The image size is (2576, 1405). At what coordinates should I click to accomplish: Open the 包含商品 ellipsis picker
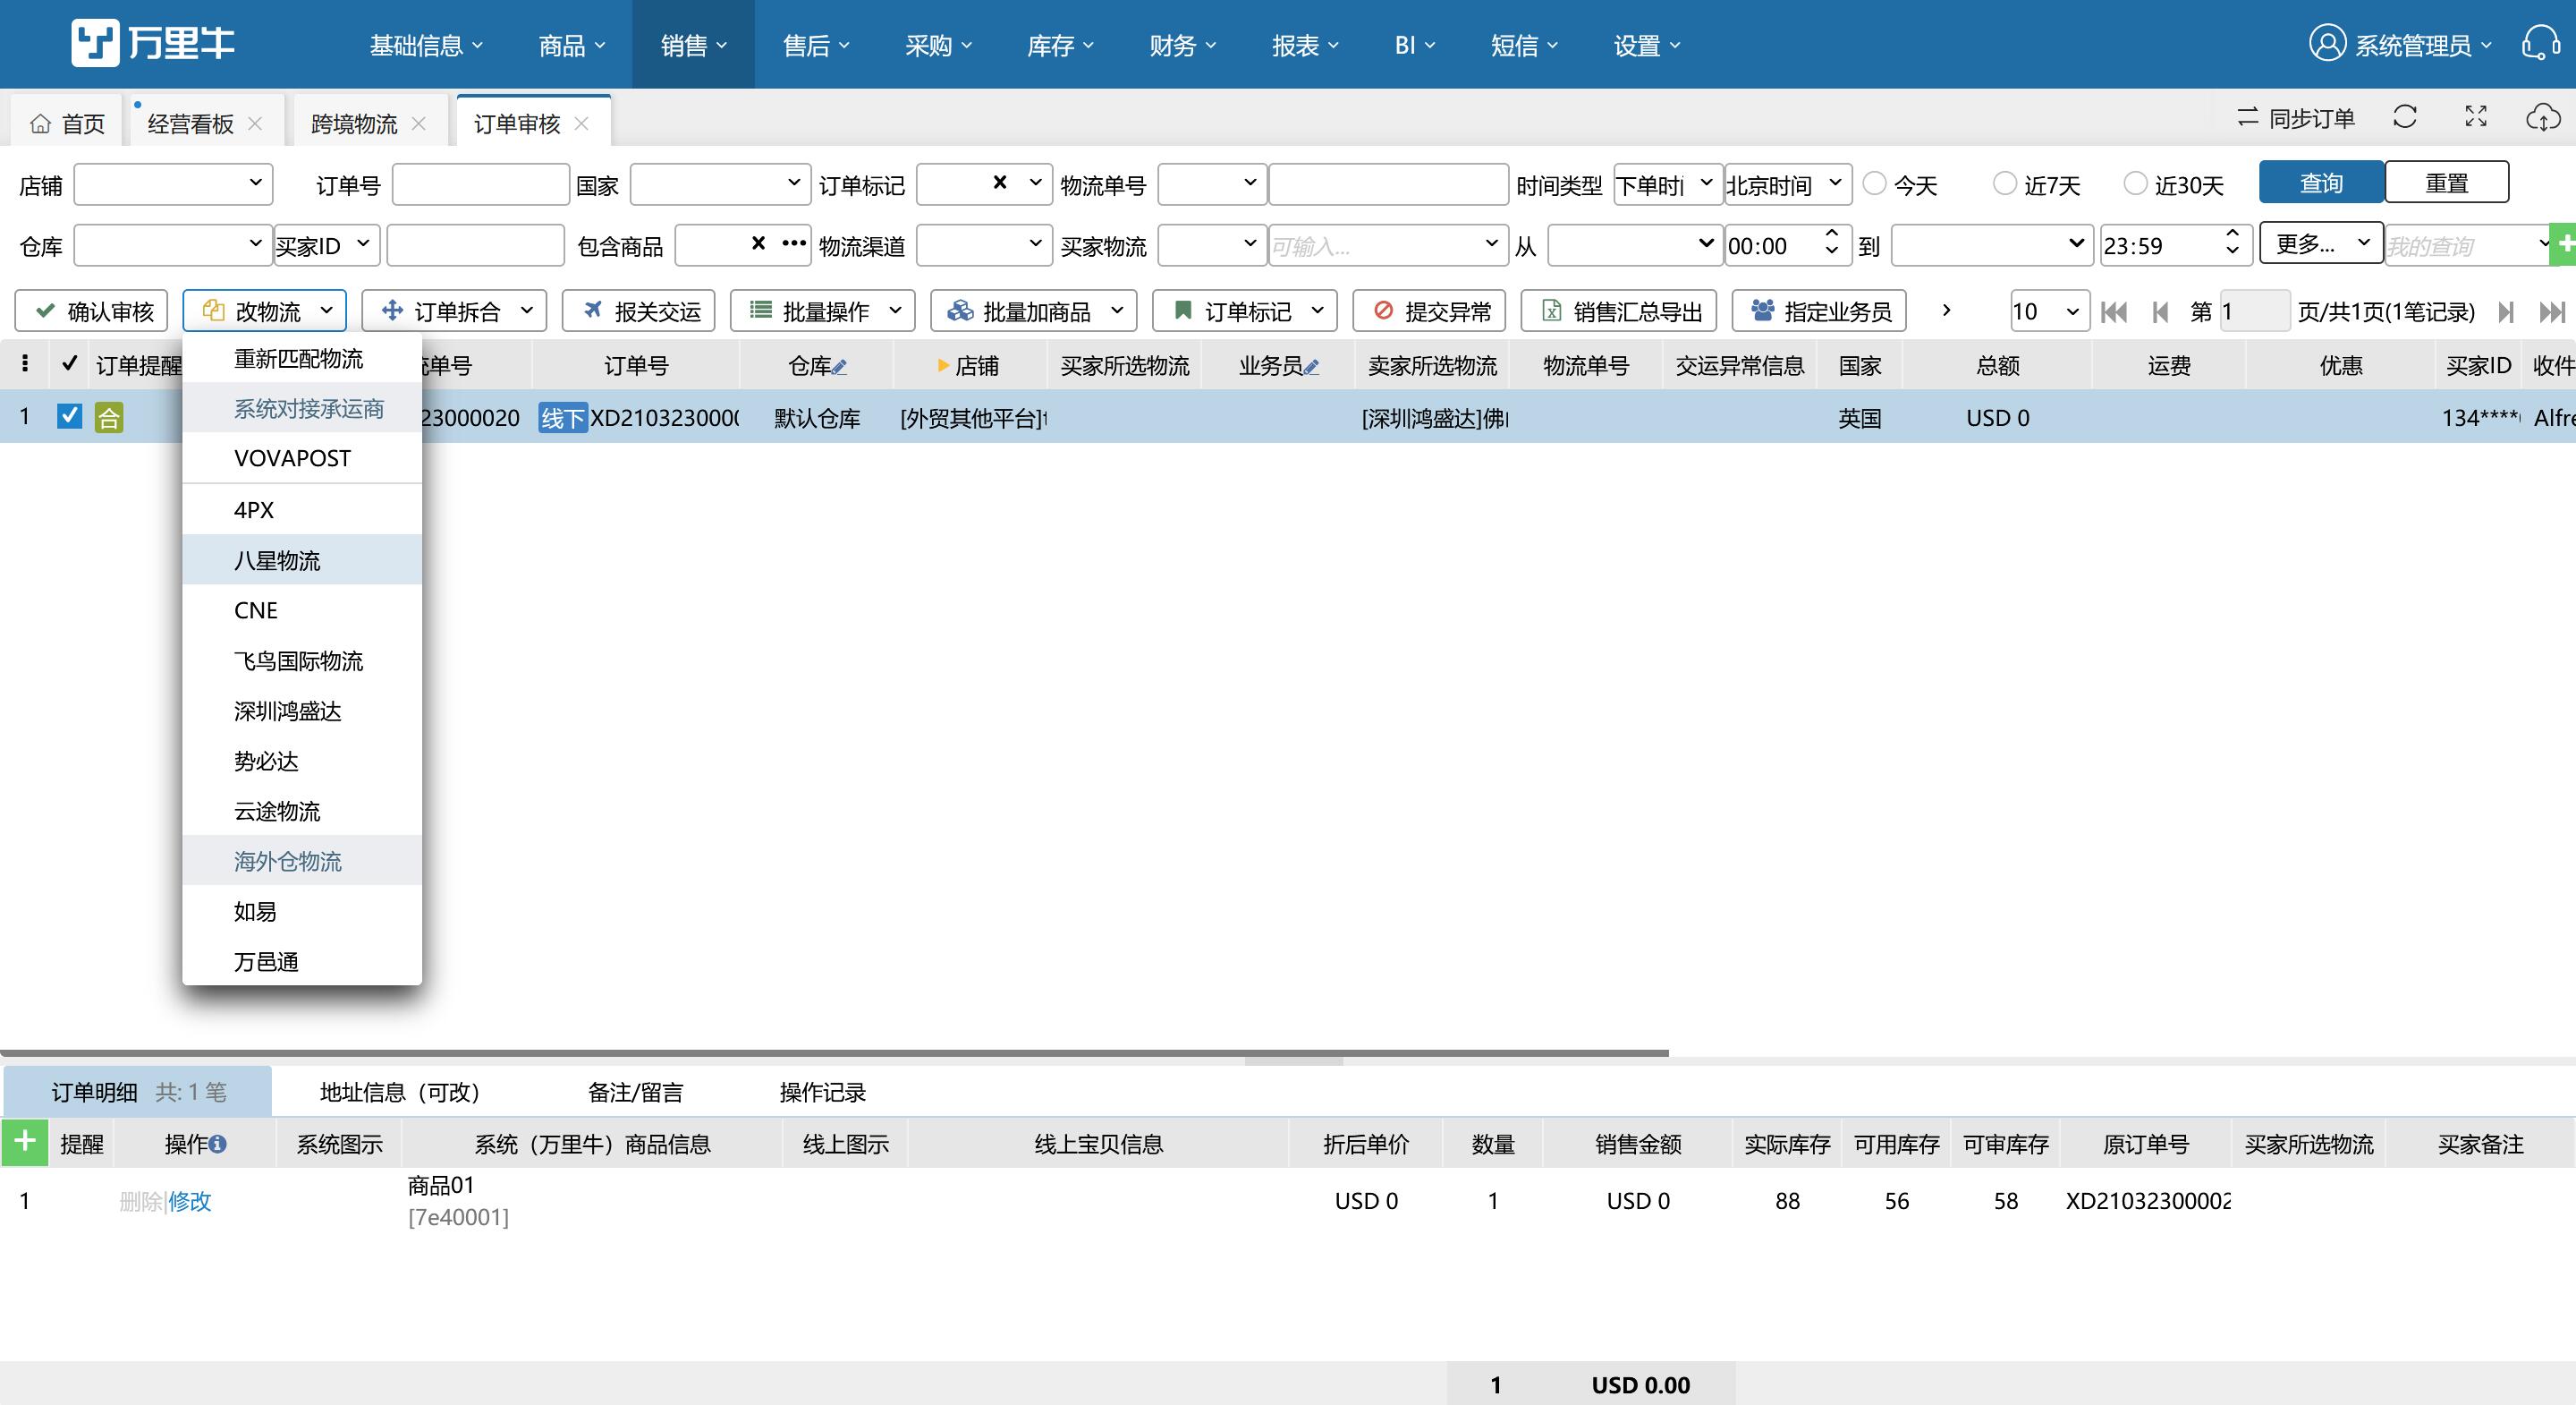(x=794, y=243)
